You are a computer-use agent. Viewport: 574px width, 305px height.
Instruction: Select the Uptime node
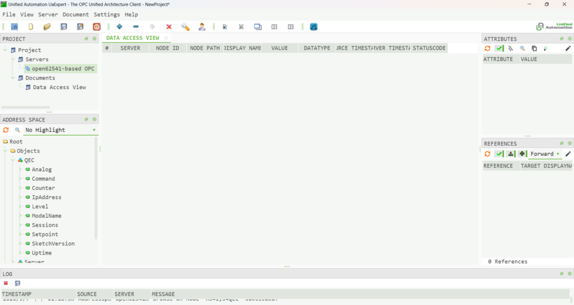[41, 253]
